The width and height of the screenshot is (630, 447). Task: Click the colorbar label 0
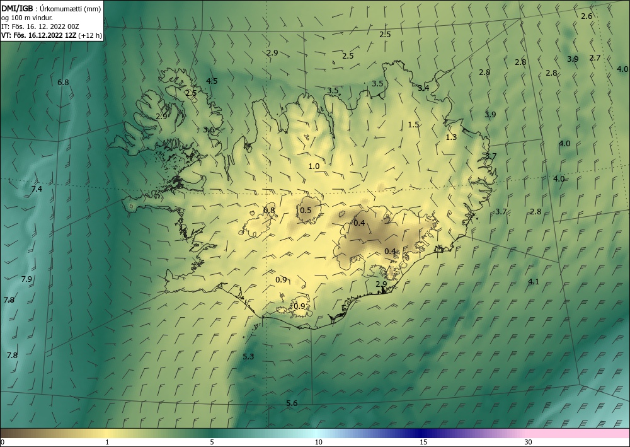tap(3, 443)
